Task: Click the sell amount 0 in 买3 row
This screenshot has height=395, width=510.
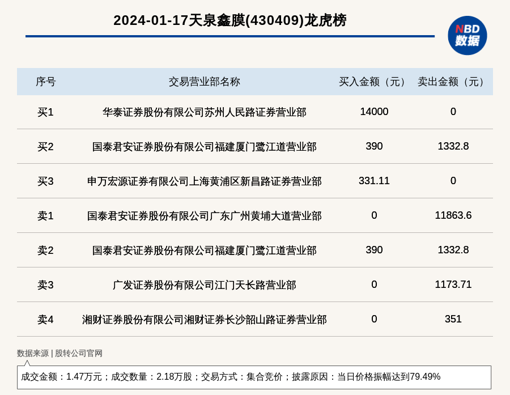Action: coord(453,181)
